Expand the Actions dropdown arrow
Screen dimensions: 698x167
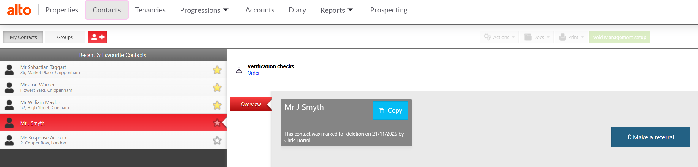(x=513, y=37)
